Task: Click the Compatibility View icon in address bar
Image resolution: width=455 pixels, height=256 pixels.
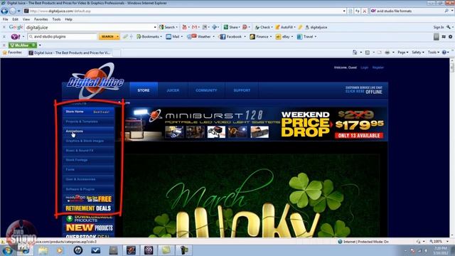Action: pyautogui.click(x=350, y=11)
